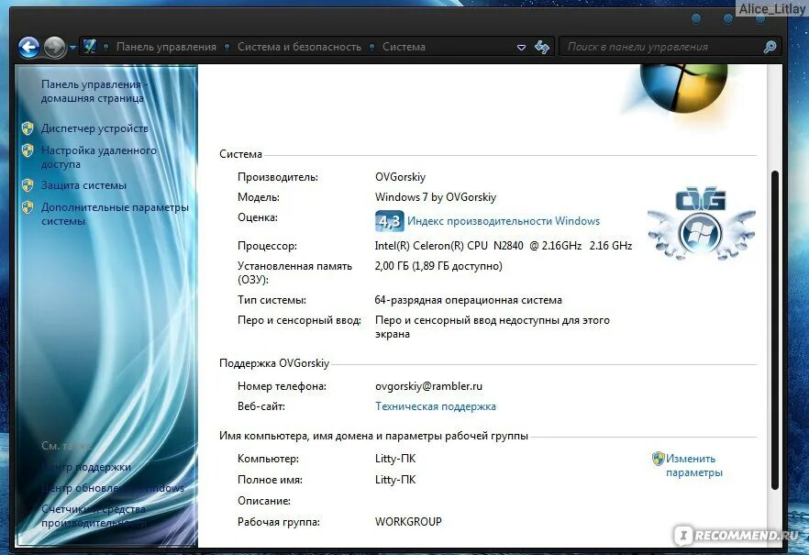
Task: Open the Система и безопасность breadcrumb
Action: tap(299, 47)
